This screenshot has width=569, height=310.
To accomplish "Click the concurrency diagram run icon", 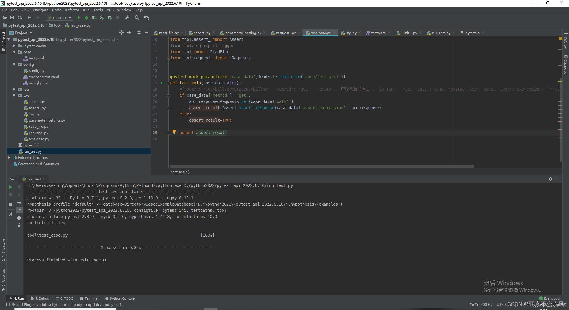I will pos(110,18).
